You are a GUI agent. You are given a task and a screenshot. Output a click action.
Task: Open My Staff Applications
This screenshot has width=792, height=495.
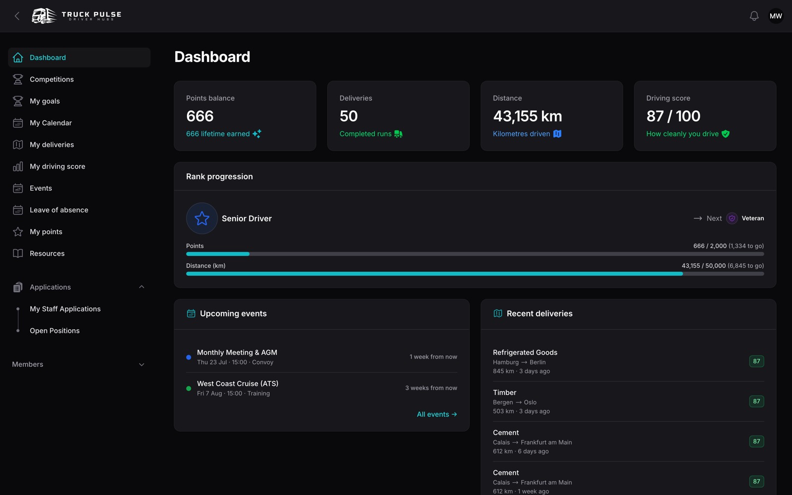click(x=65, y=309)
